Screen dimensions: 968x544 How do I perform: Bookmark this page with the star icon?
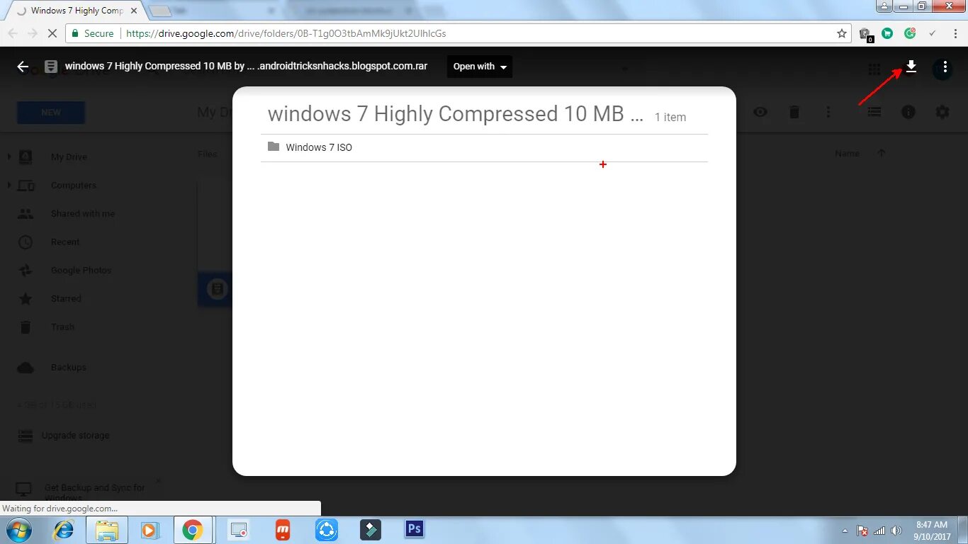click(842, 33)
